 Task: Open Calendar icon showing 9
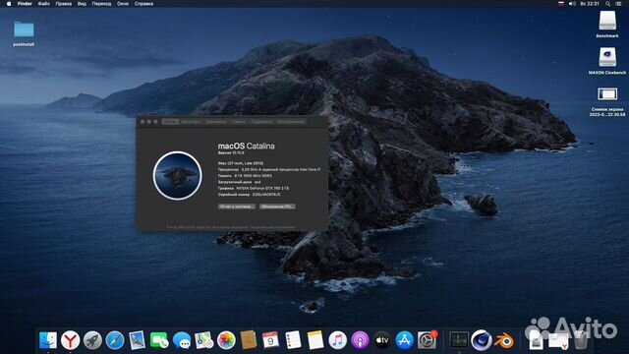(x=271, y=340)
